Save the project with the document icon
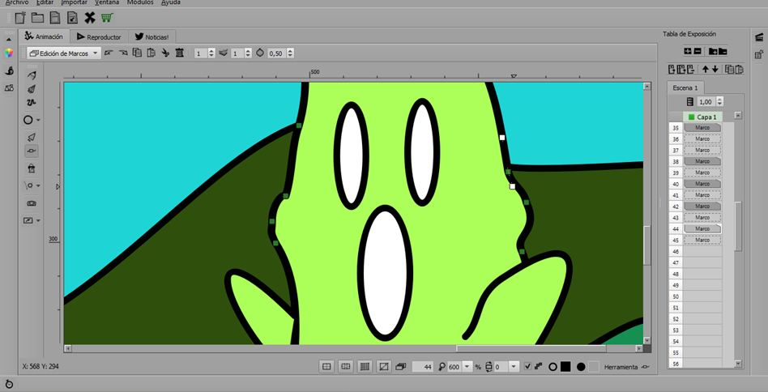The width and height of the screenshot is (768, 392). pos(55,18)
